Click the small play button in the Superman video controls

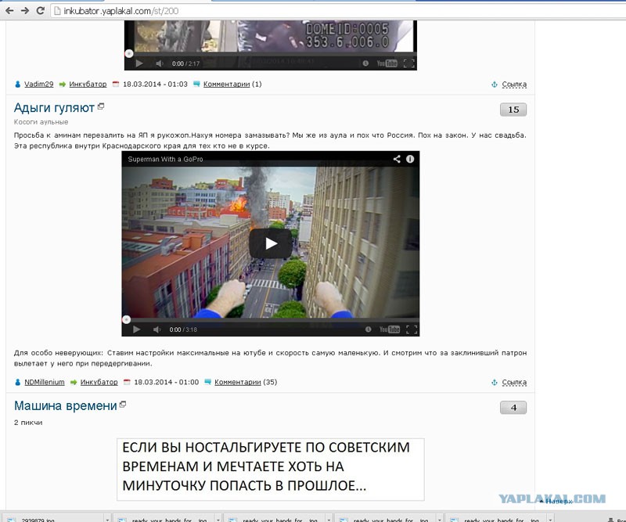[x=136, y=329]
